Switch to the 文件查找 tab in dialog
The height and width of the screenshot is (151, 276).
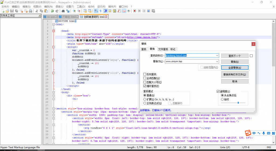[163, 49]
